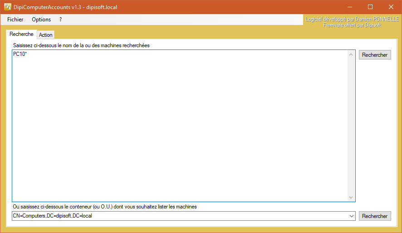Expand the container O.U. dropdown arrow
The width and height of the screenshot is (402, 233).
click(352, 216)
